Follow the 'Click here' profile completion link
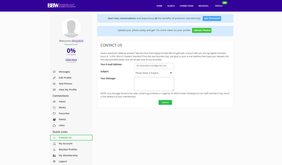Viewport: 282px width, 165px height. (71, 60)
